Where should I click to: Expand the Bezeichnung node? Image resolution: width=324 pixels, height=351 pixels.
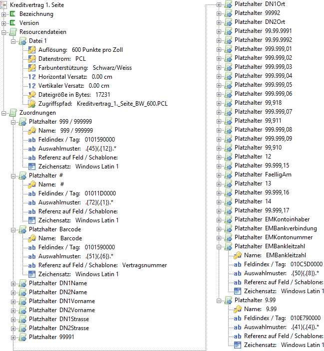click(x=4, y=14)
